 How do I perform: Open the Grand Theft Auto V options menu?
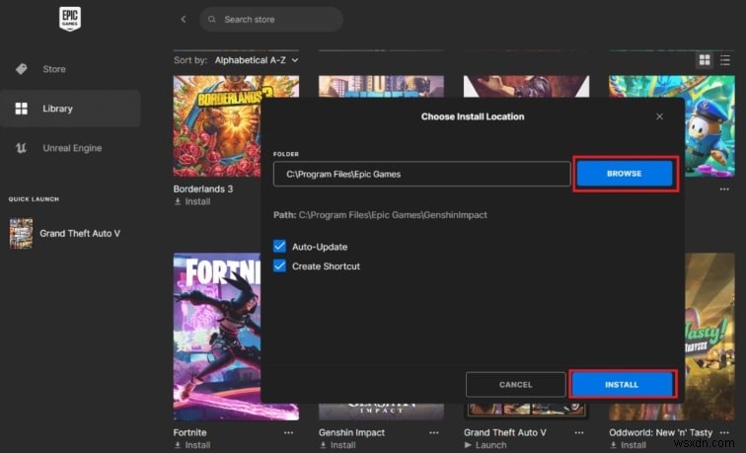(579, 432)
